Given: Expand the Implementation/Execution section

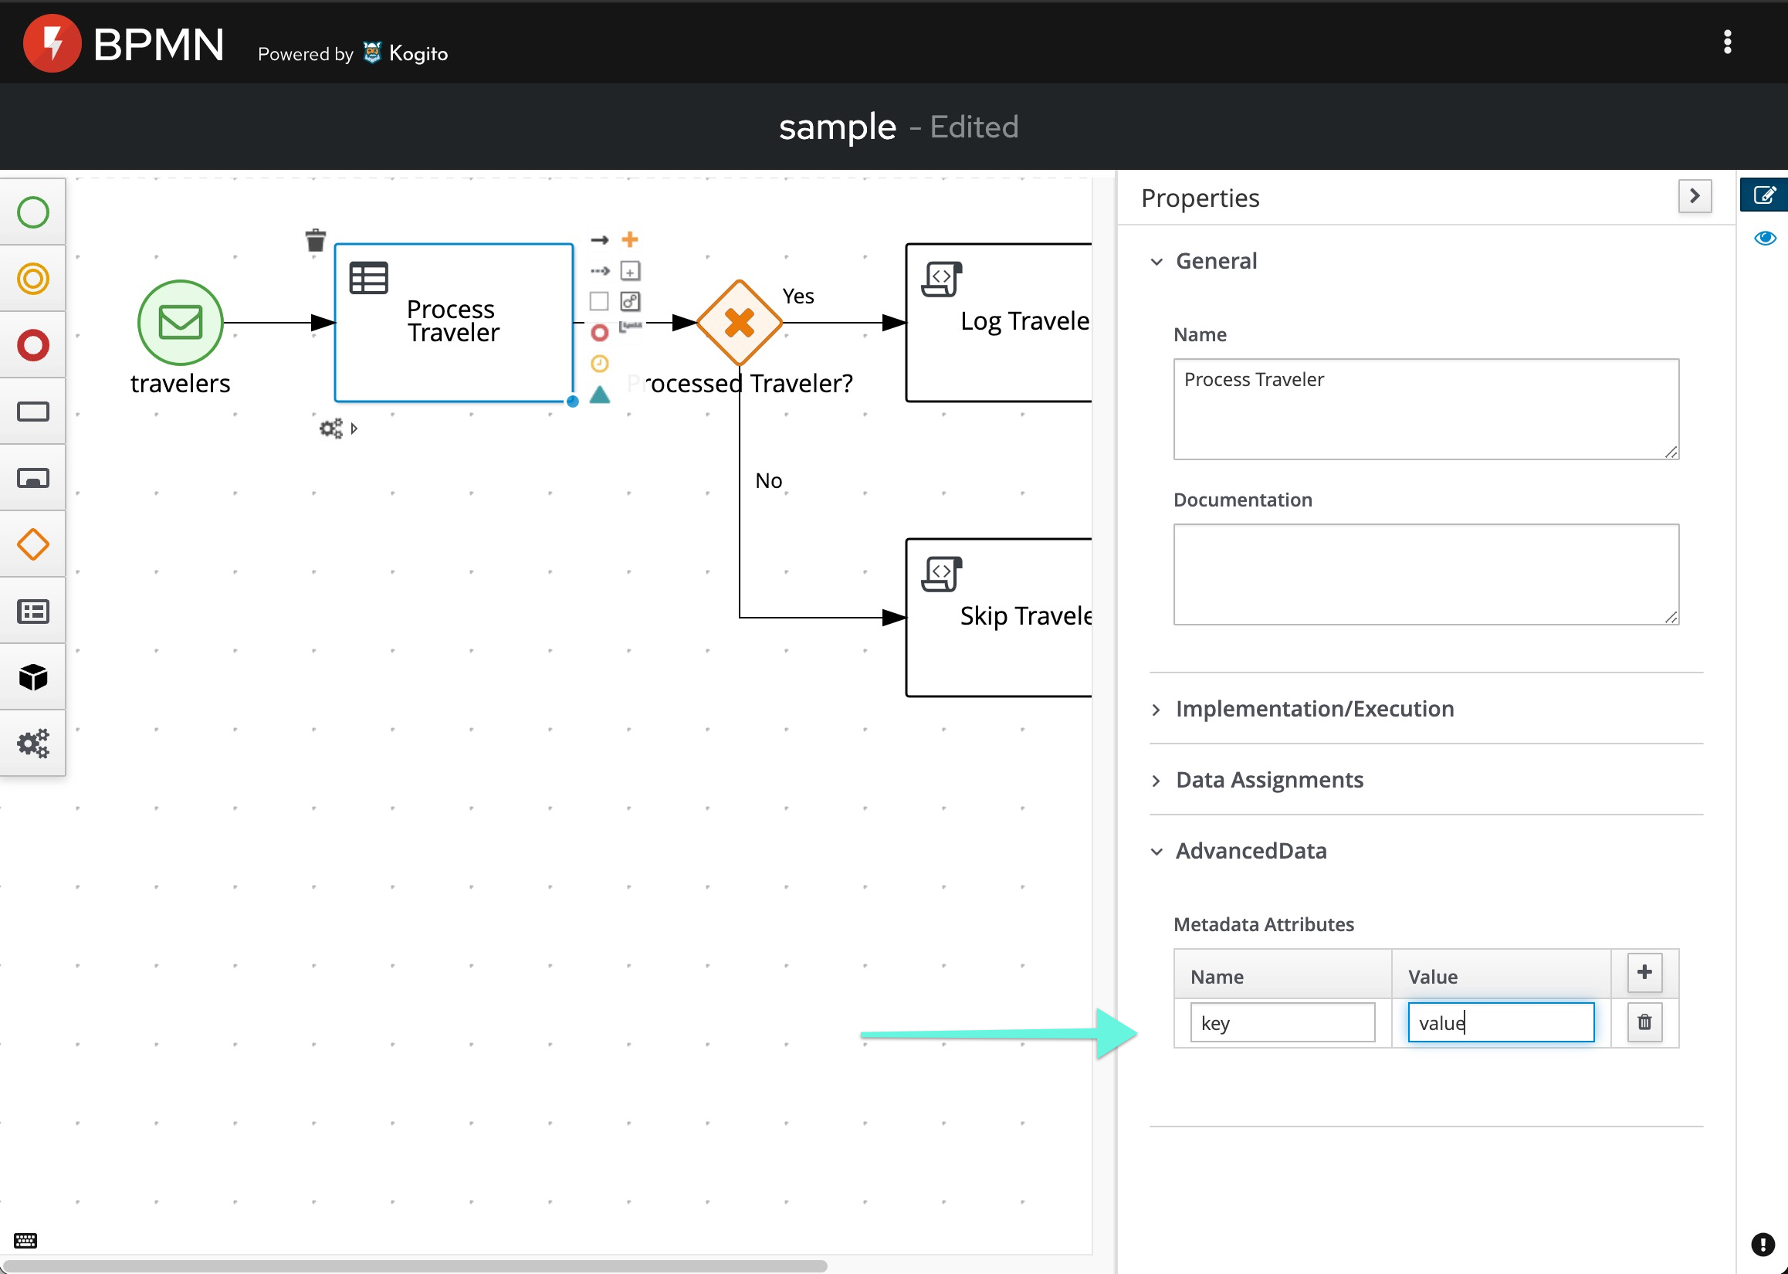Looking at the screenshot, I should [x=1313, y=709].
